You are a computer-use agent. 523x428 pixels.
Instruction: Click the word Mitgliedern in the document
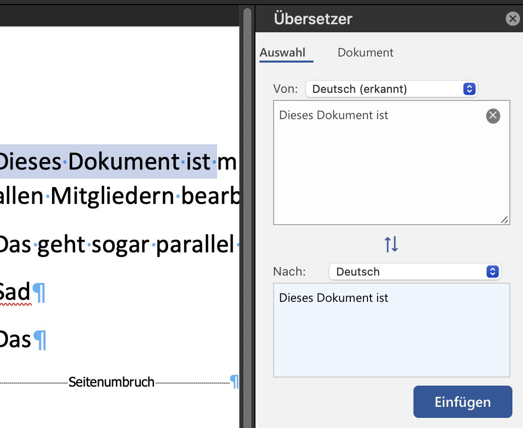click(113, 196)
